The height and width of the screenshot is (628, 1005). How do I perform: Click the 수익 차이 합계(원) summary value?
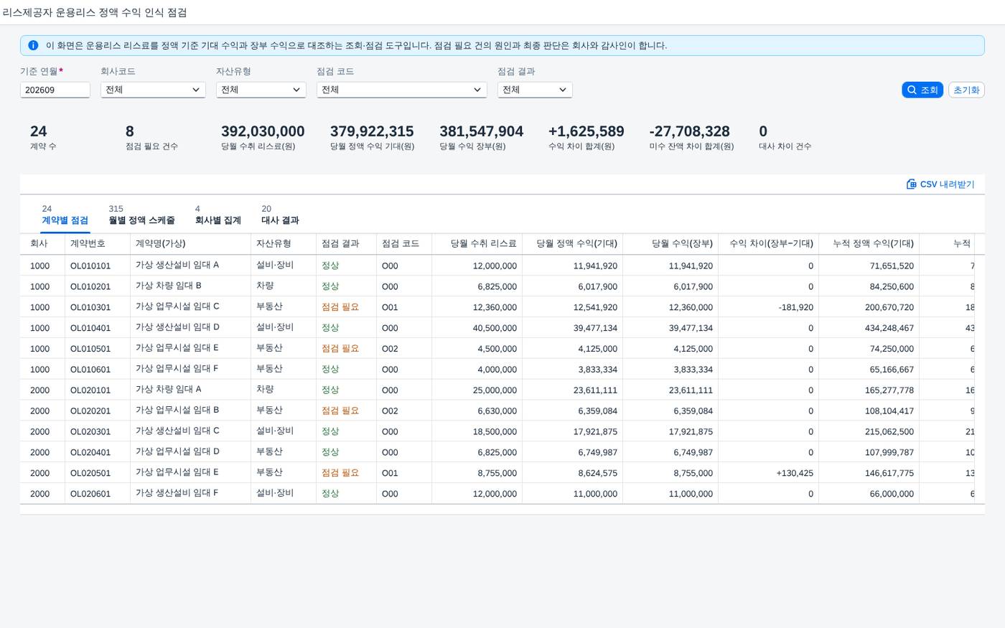tap(586, 131)
